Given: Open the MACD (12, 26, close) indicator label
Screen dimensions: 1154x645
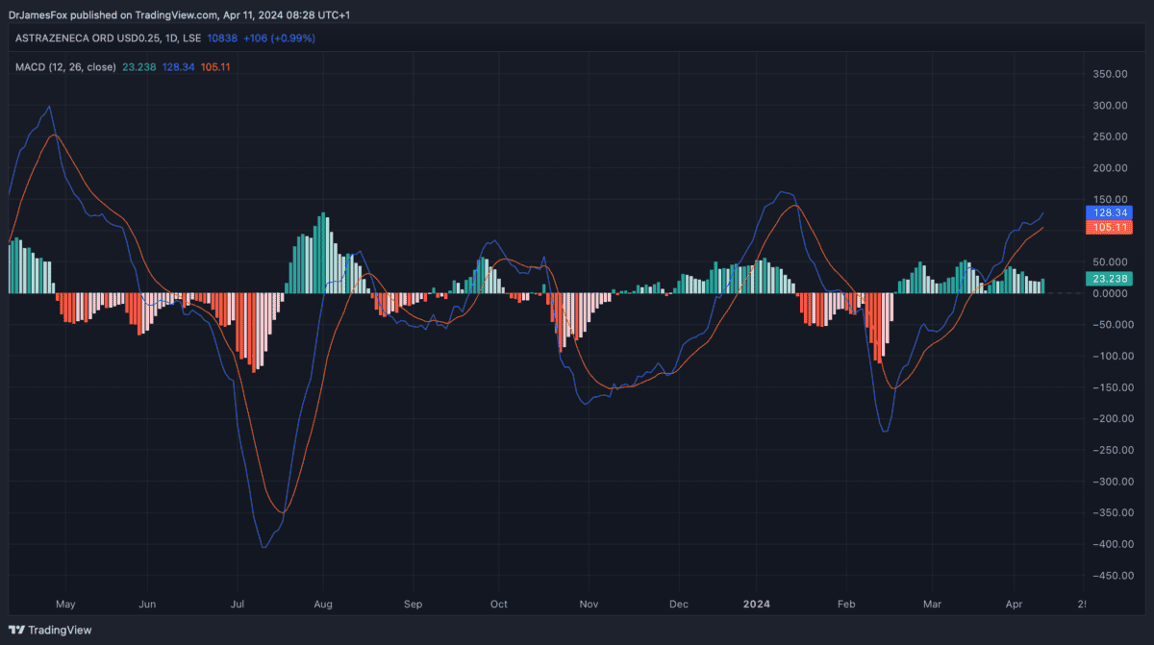Looking at the screenshot, I should [x=65, y=66].
